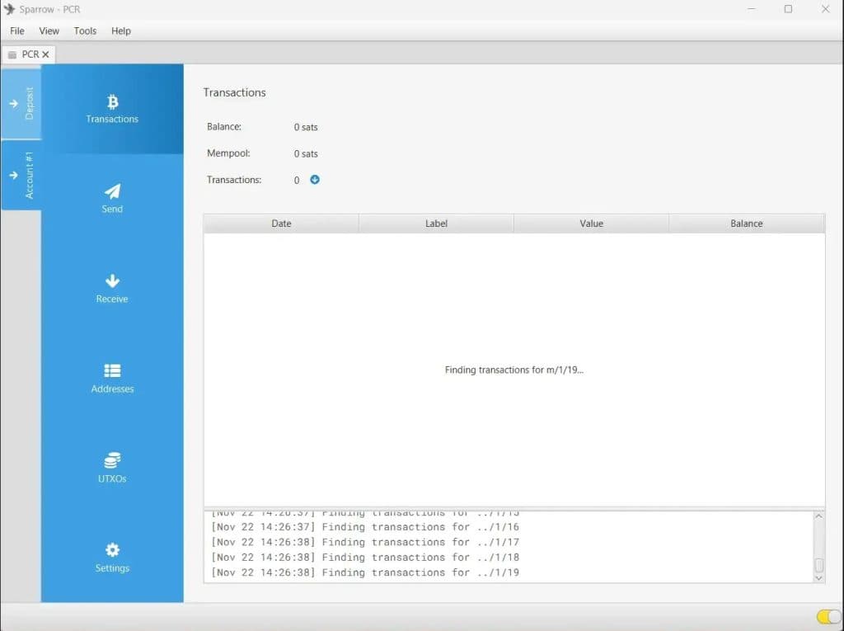Click the blue download arrow beside Transactions count
The image size is (844, 631).
pyautogui.click(x=315, y=180)
